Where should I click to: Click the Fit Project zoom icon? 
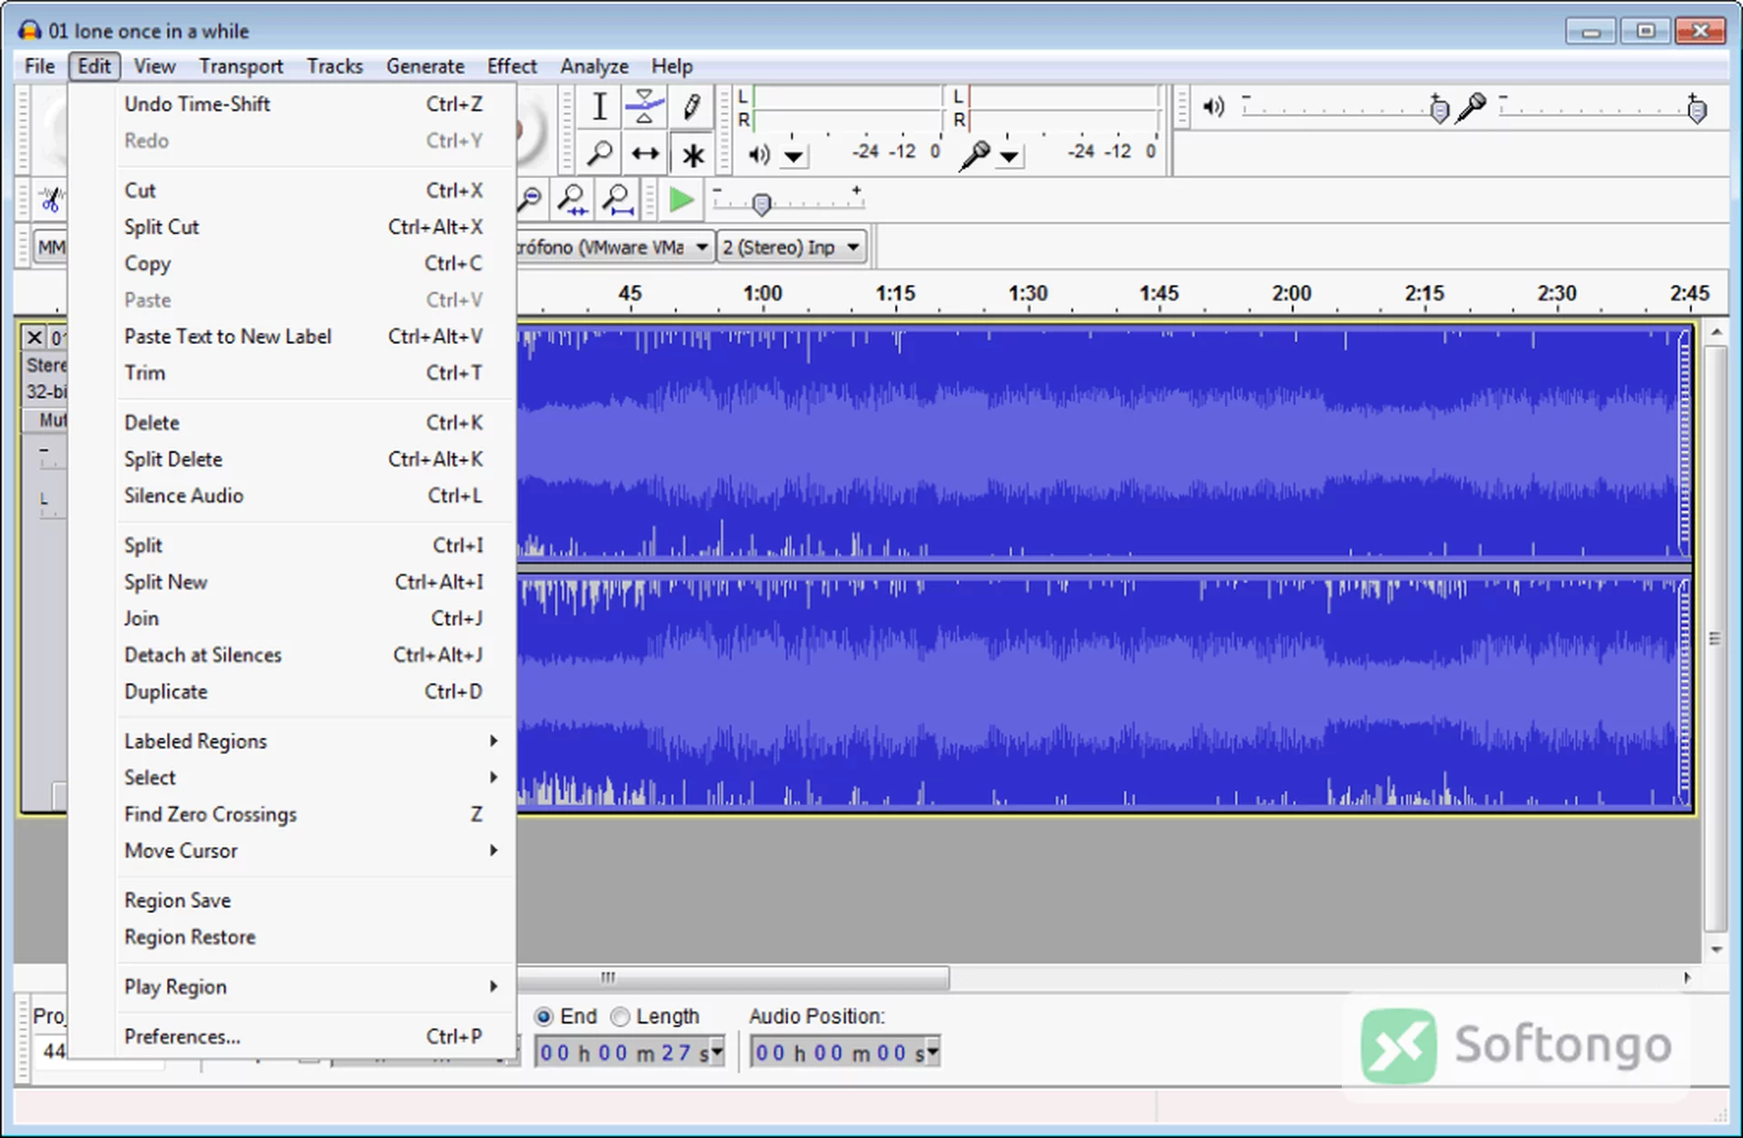[x=617, y=200]
